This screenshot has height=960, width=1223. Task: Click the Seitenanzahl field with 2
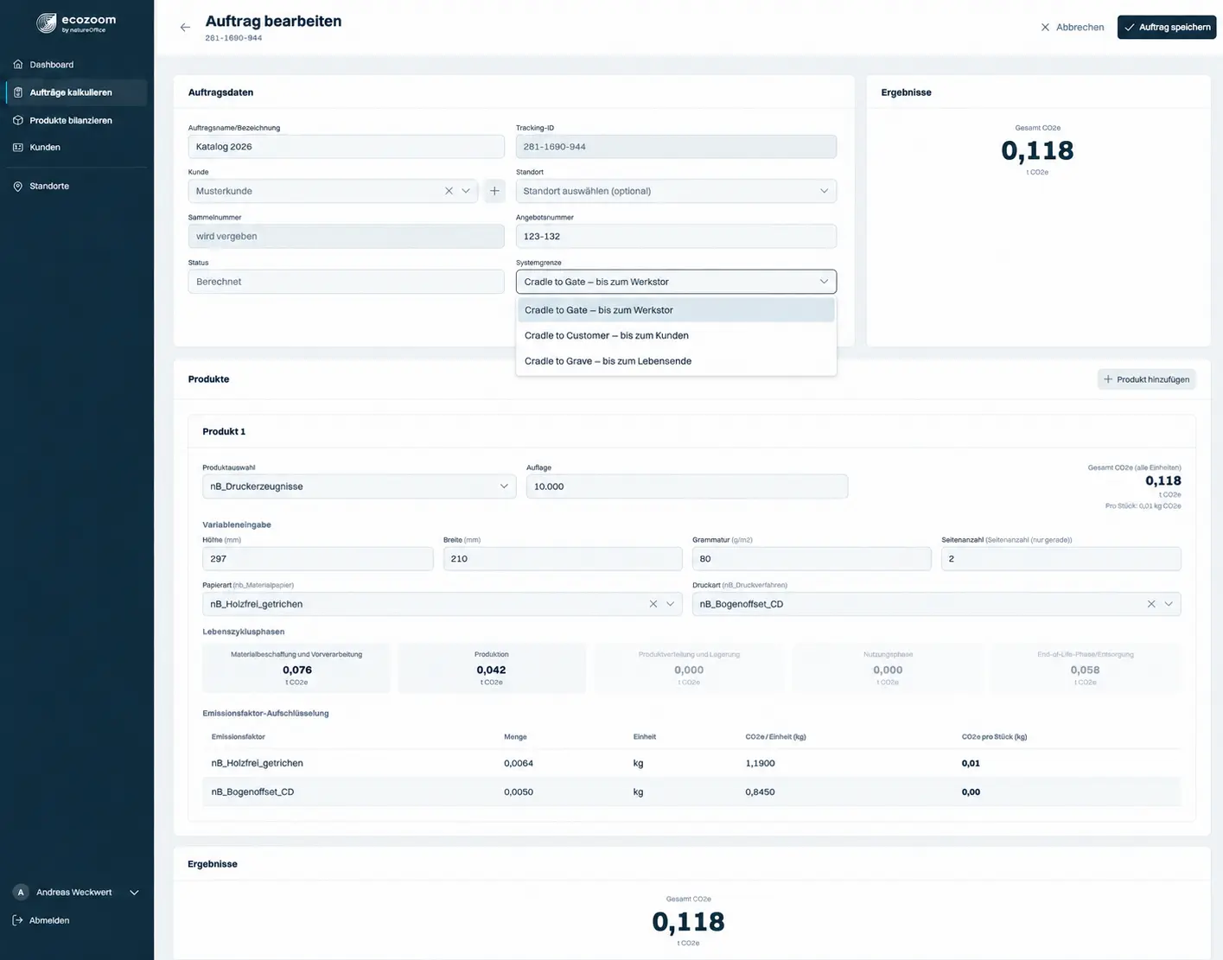pyautogui.click(x=1061, y=559)
